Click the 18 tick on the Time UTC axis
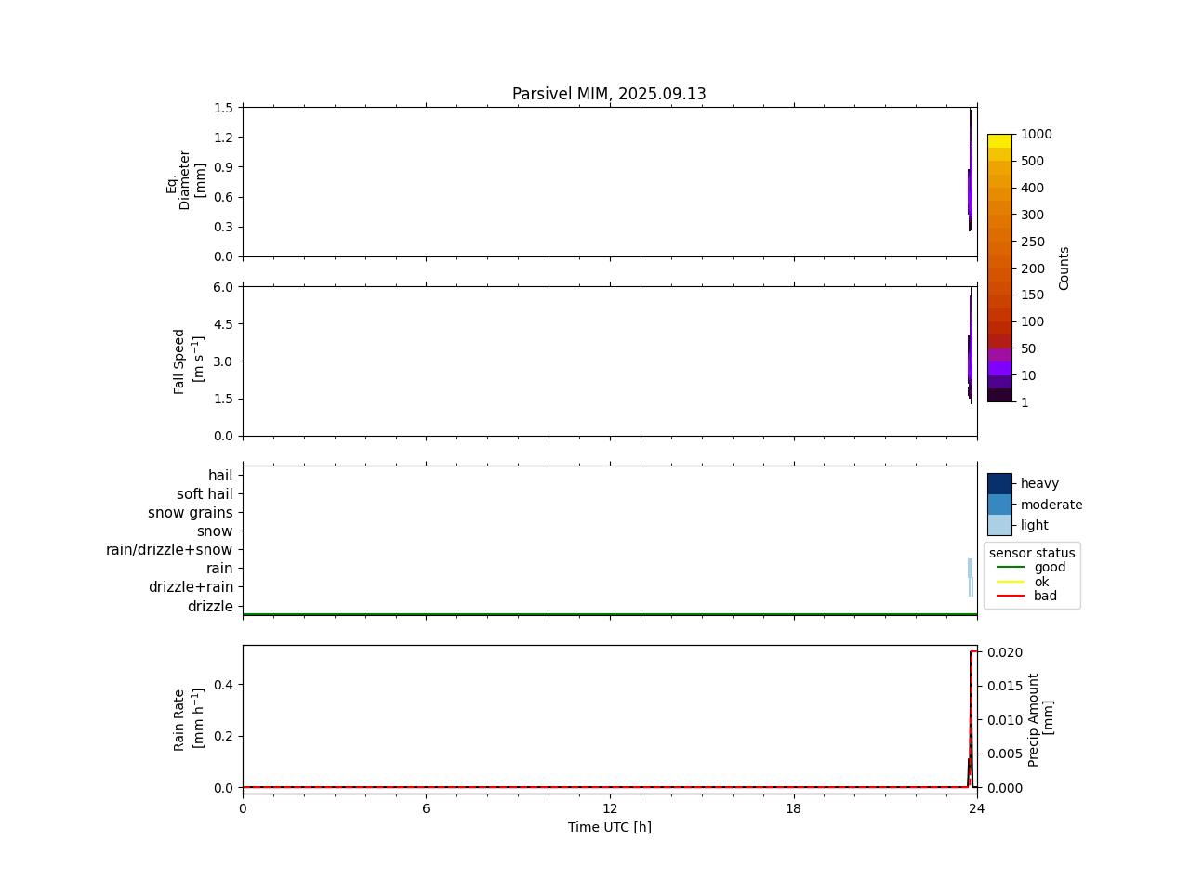 (793, 808)
